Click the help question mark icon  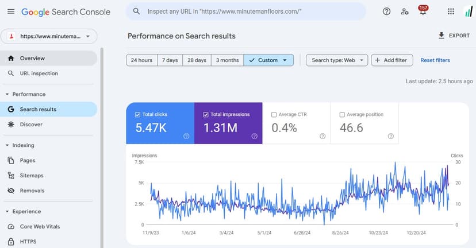click(x=386, y=11)
